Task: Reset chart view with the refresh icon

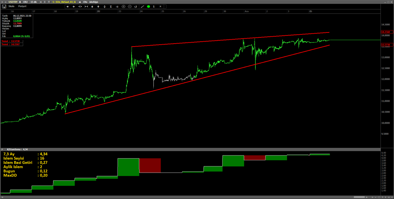Action: (x=136, y=7)
